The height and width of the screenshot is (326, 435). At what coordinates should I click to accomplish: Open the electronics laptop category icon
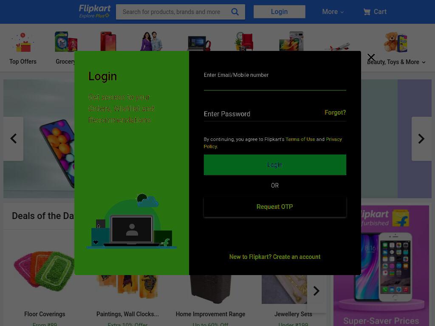[x=199, y=43]
